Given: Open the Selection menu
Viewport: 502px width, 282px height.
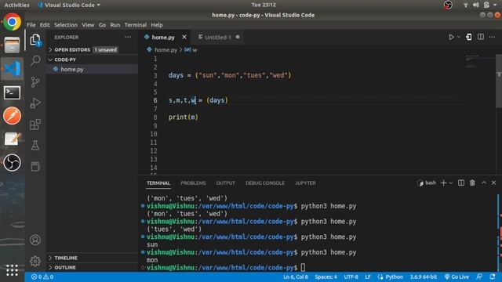Looking at the screenshot, I should [66, 25].
